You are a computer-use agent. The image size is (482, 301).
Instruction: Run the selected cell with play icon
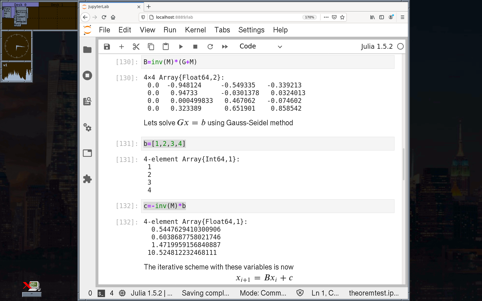tap(181, 47)
